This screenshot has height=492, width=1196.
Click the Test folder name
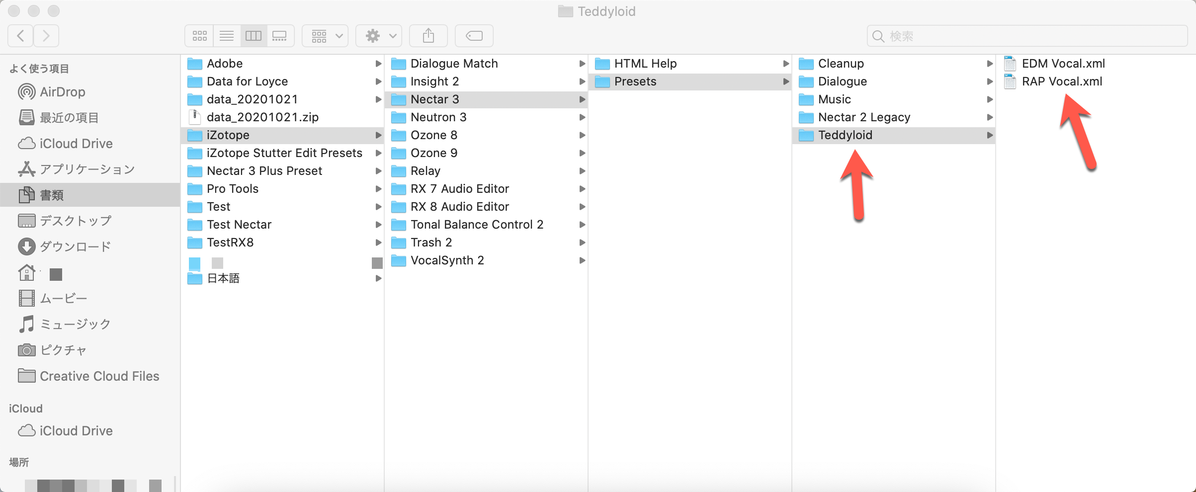click(x=218, y=207)
